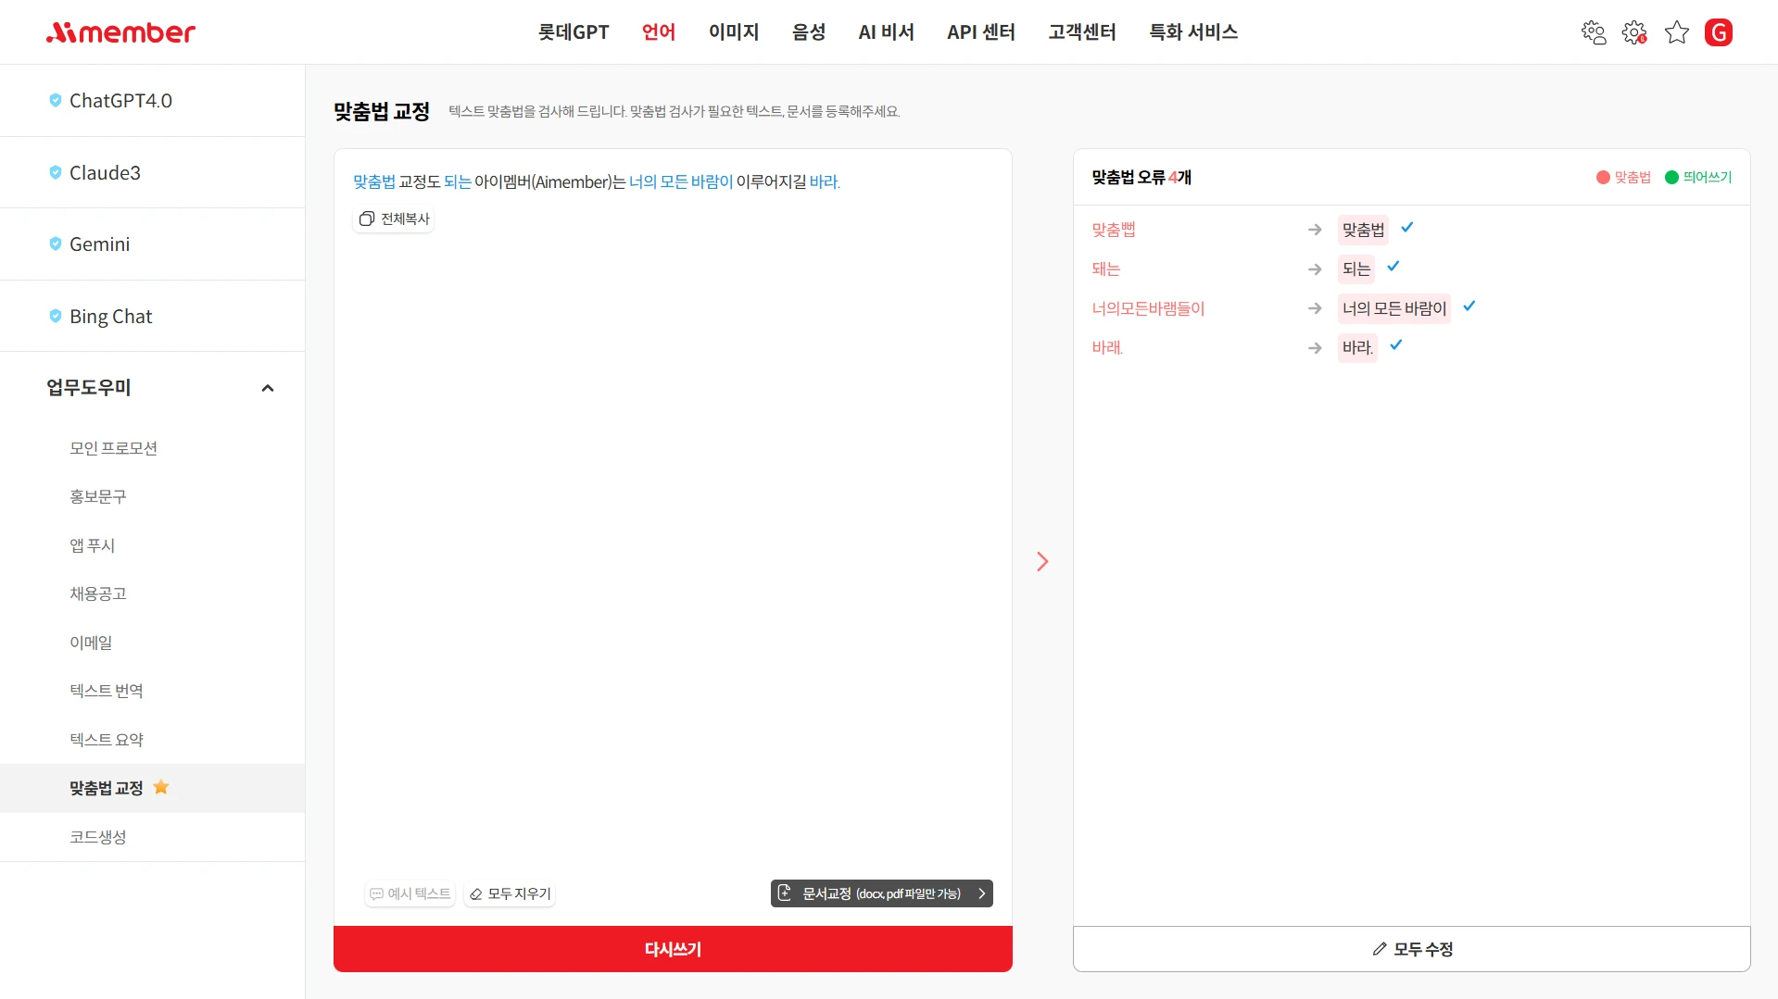Open the gear settings icon with notification
1778x999 pixels.
(1634, 32)
